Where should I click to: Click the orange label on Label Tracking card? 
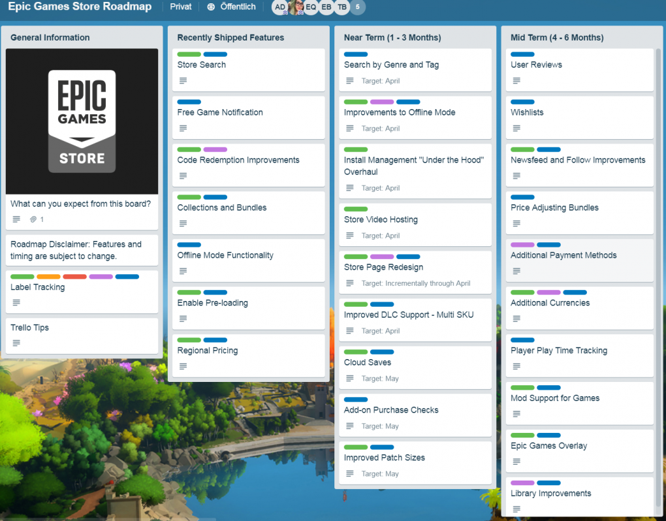[x=48, y=276]
